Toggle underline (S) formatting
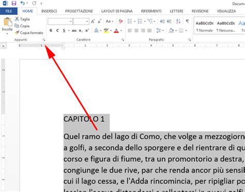Screen dimensions: 245x192 click(64, 30)
